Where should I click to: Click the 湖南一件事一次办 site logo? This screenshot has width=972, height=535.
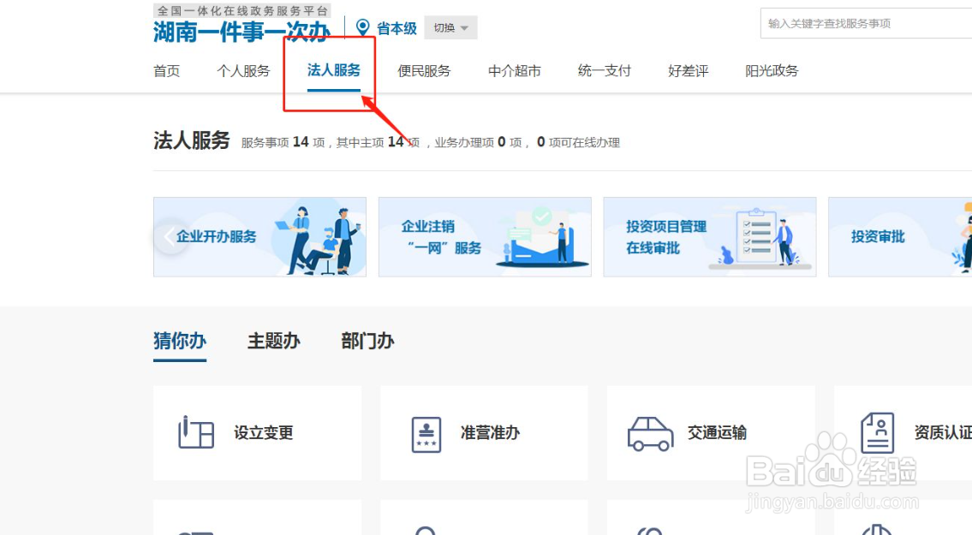[x=242, y=31]
